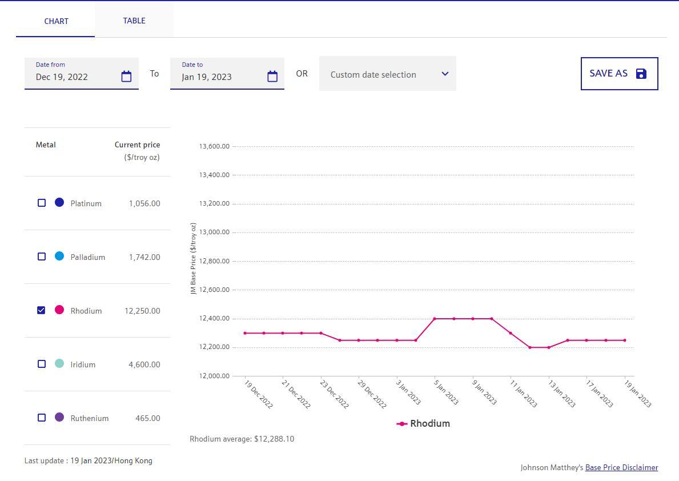
Task: Open the Base Price Disclaimer link
Action: point(621,467)
